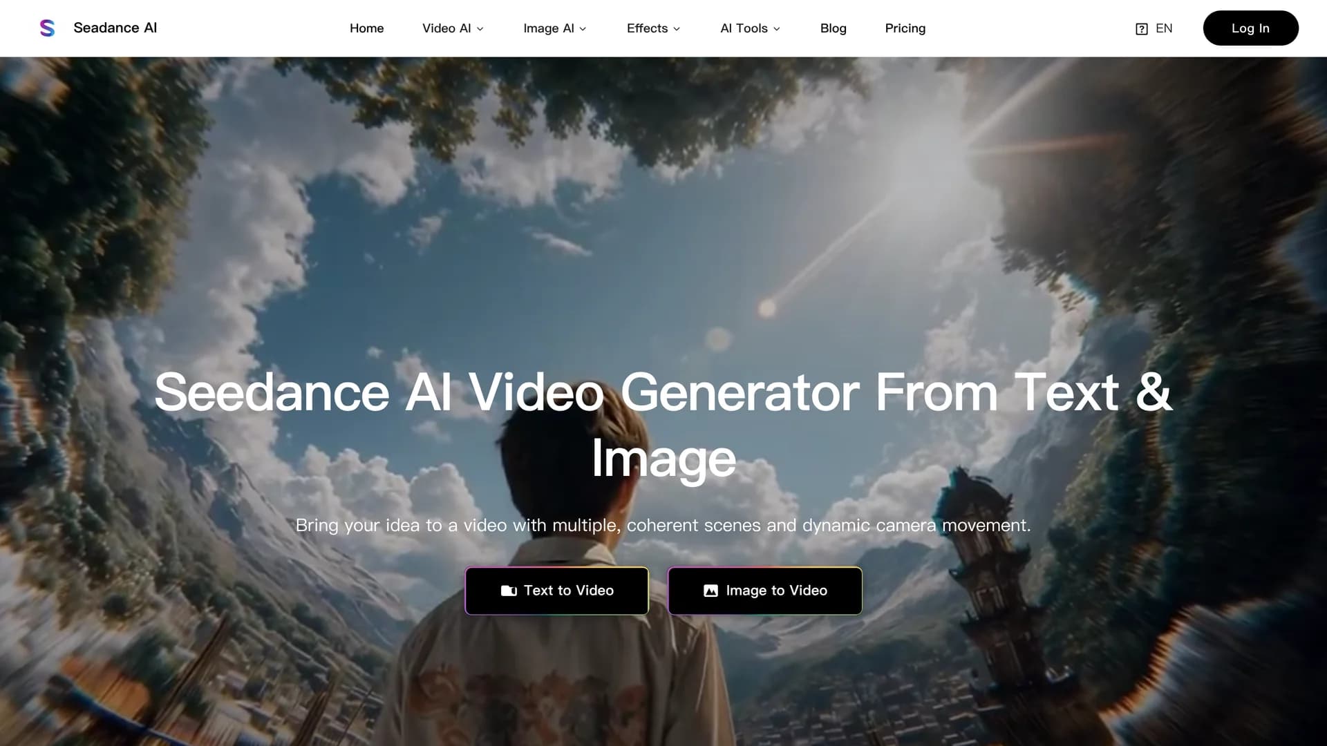Start Image to Video generation
This screenshot has height=746, width=1327.
click(764, 591)
